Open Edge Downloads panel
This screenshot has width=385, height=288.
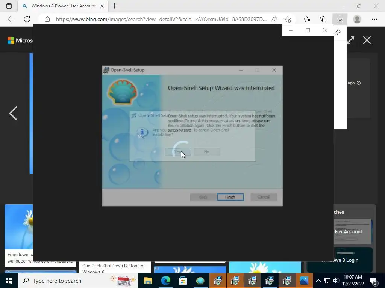point(340,19)
